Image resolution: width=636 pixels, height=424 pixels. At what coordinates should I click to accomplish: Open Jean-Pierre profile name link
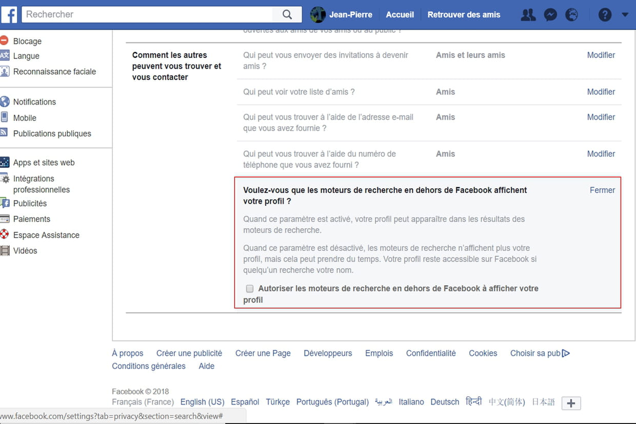[x=350, y=15]
